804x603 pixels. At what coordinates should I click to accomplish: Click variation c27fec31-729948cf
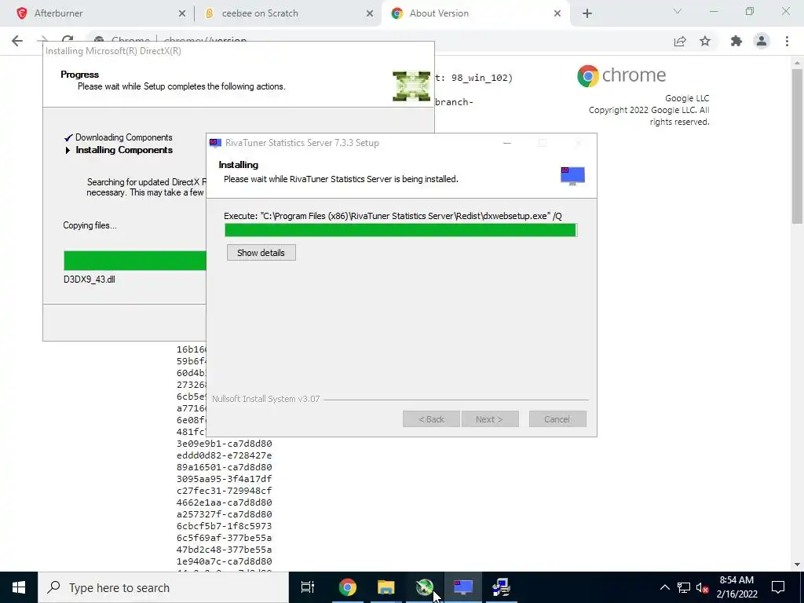(224, 491)
